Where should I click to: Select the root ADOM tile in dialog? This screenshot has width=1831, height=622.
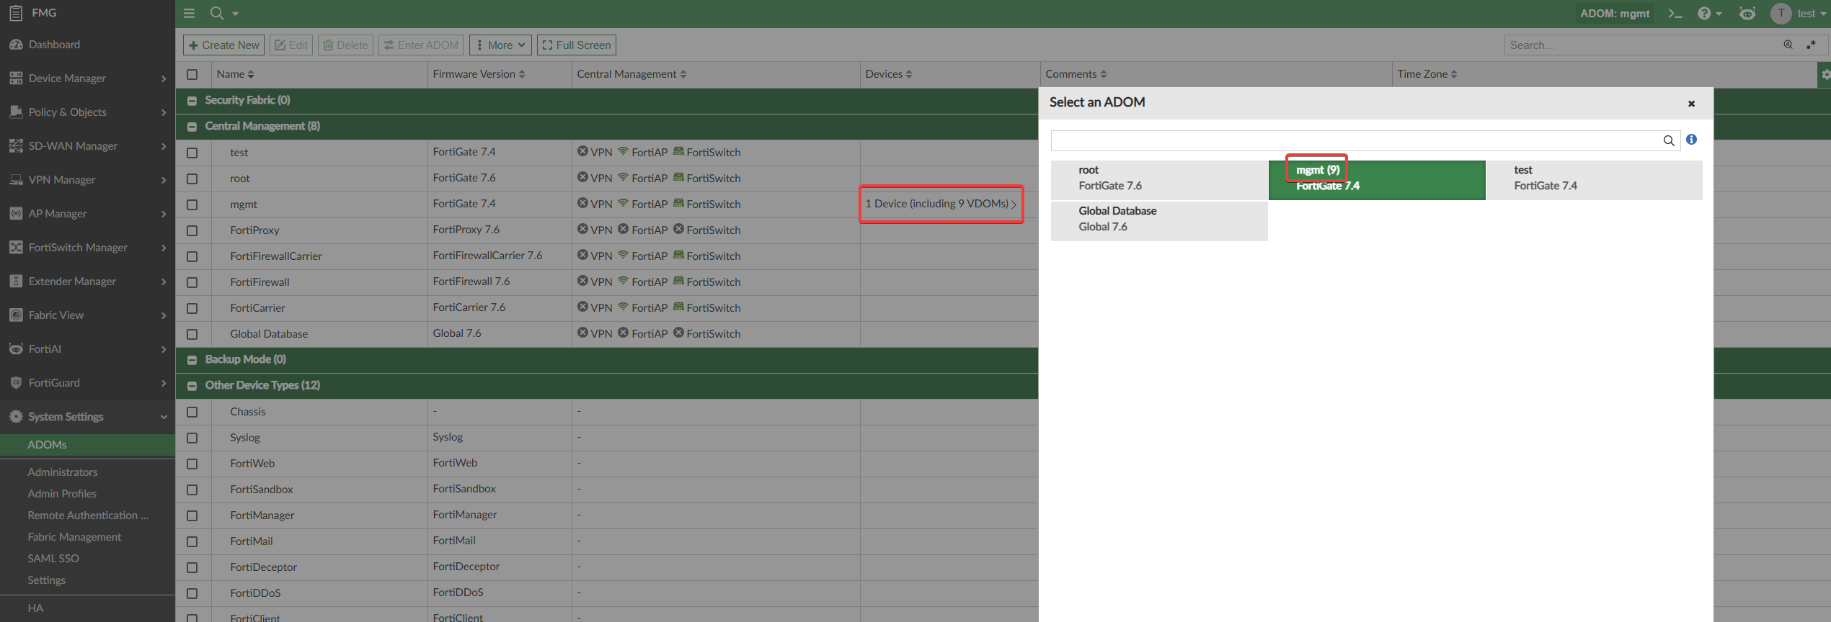(1159, 179)
